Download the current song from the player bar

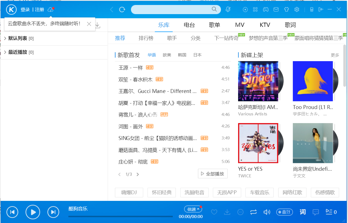tap(227, 212)
